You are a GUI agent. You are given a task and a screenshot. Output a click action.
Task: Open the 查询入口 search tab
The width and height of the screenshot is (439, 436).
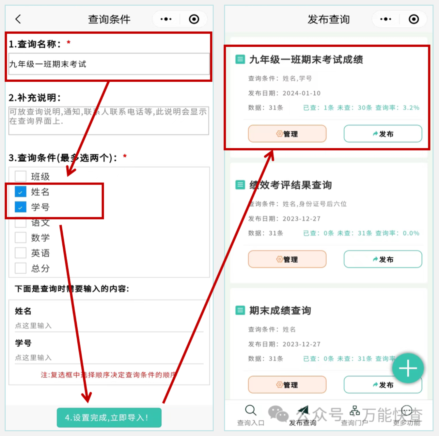point(251,416)
